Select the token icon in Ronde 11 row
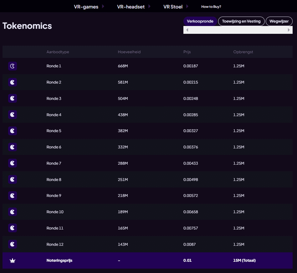 point(12,228)
